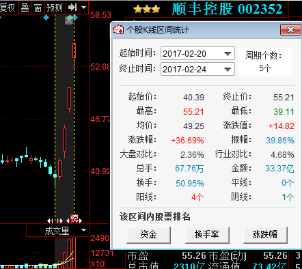This screenshot has width=302, height=269.
Task: Dismiss the gray X marker on chart
Action: (69, 20)
